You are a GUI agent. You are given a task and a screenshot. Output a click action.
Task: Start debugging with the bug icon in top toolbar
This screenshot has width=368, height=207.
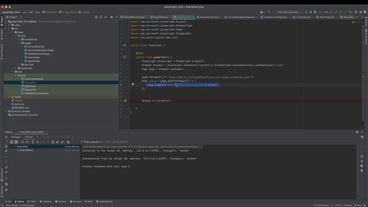310,12
